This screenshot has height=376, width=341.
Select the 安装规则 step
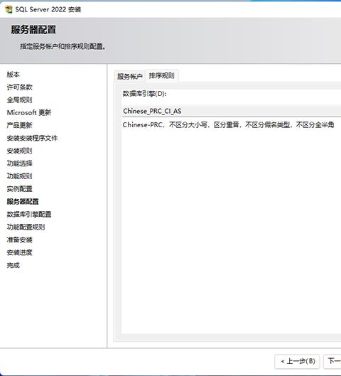pos(19,151)
